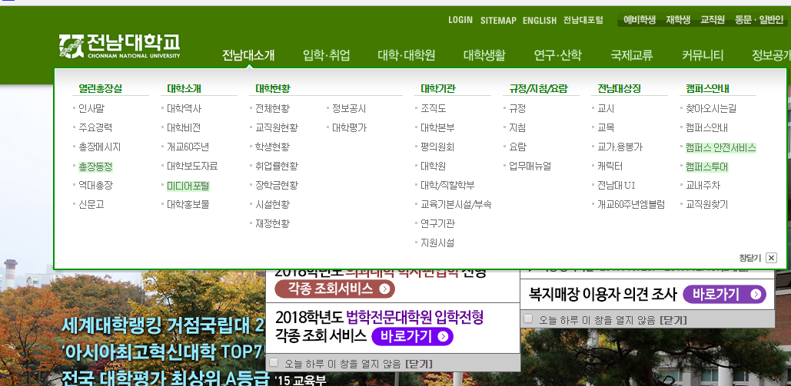Click the arrow on the 각종 조회서비스 button

384,289
